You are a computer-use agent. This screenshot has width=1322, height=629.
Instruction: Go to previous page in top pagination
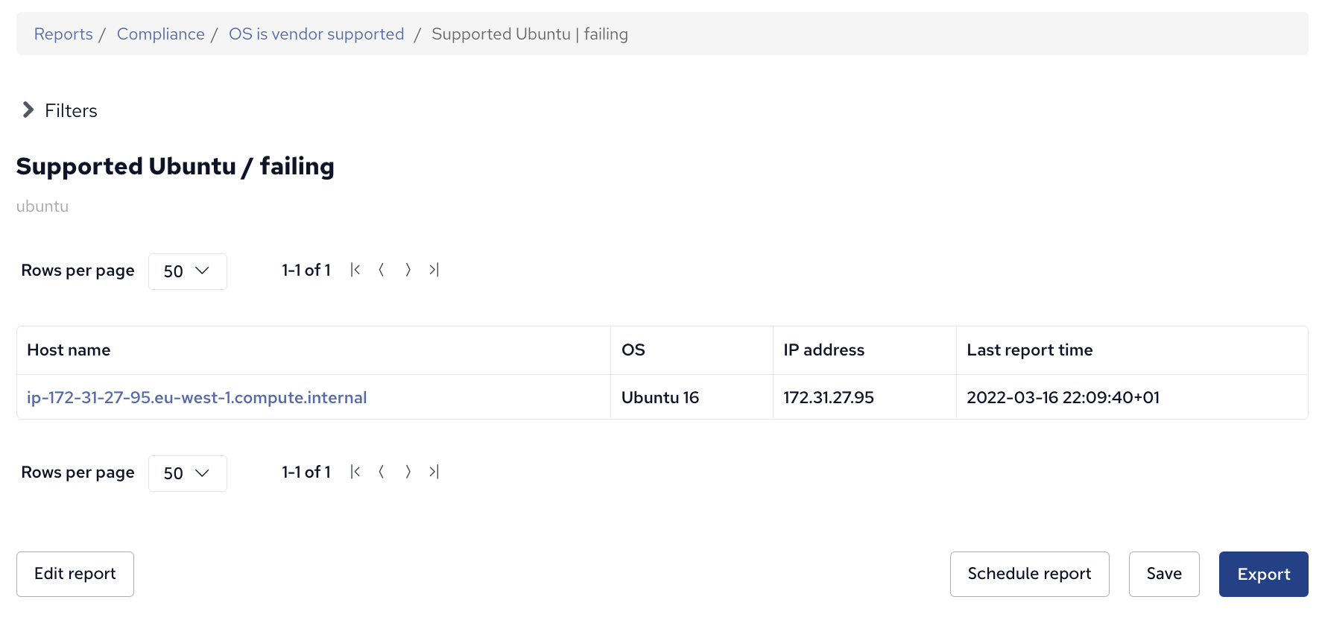click(382, 270)
